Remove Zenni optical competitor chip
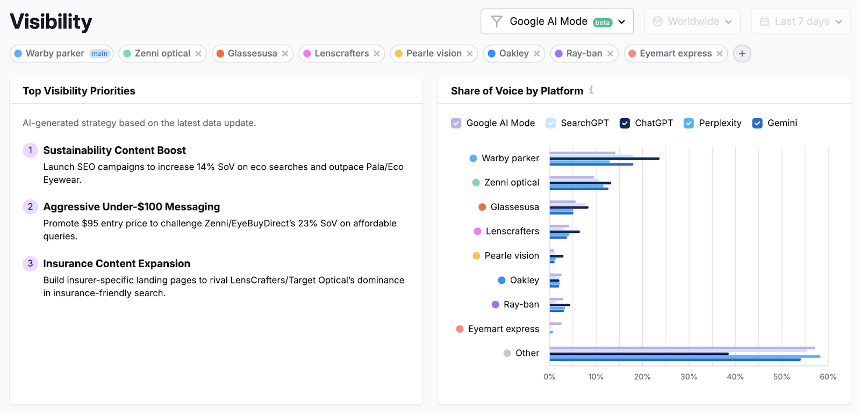Screen dimensions: 860x415 coord(198,54)
